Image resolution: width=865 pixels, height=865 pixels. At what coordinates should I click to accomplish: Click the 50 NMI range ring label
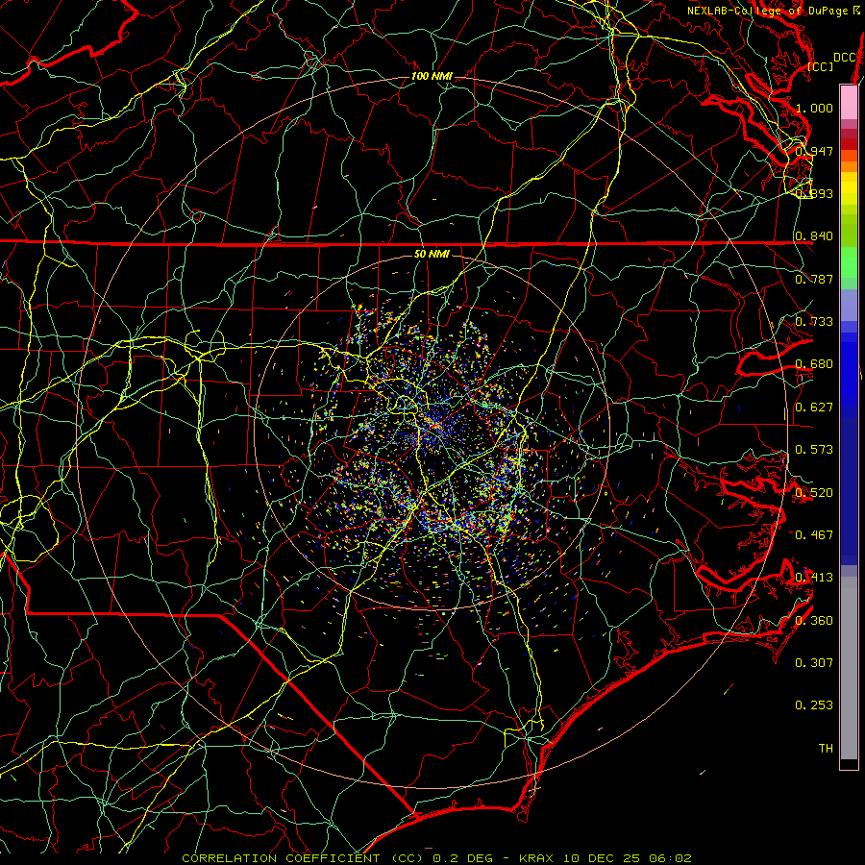432,254
